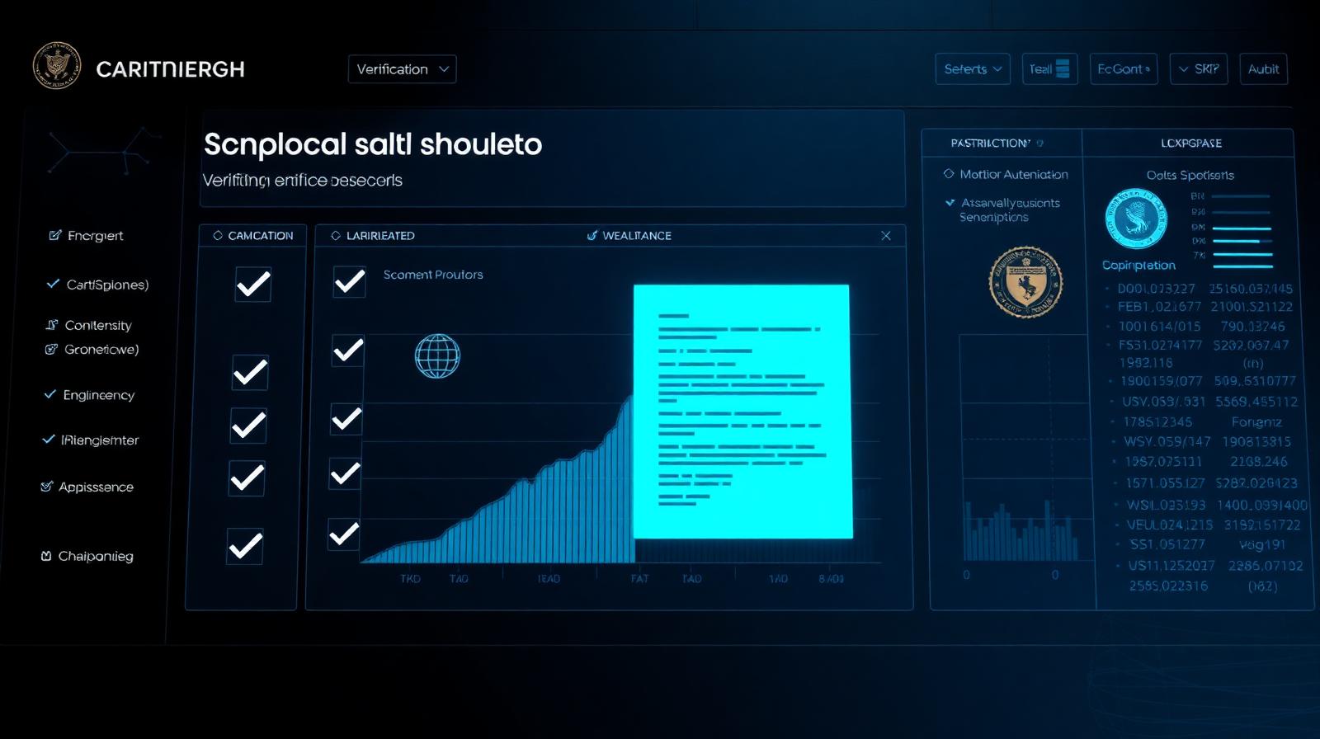Toggle the third LARIREATED checkbox
This screenshot has height=739, width=1320.
point(346,419)
